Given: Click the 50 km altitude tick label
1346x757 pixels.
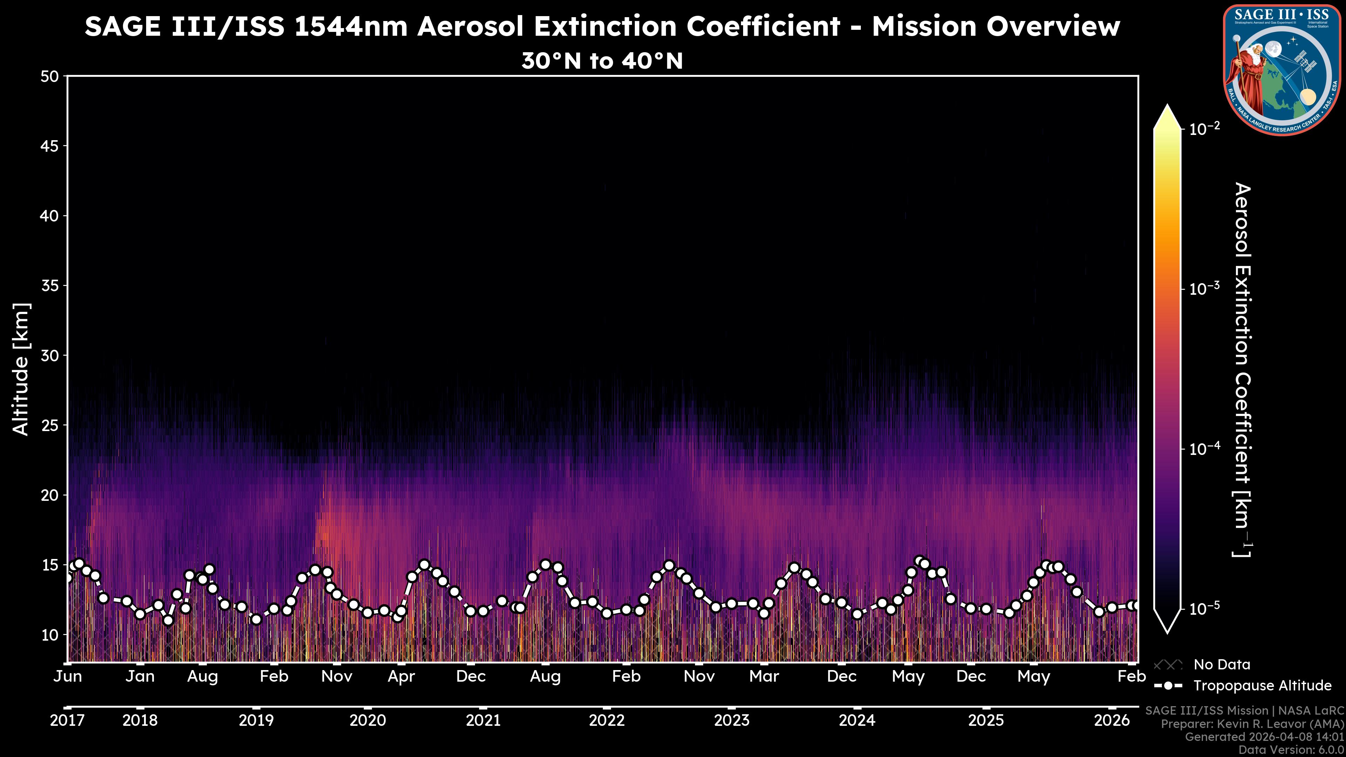Looking at the screenshot, I should [x=50, y=77].
